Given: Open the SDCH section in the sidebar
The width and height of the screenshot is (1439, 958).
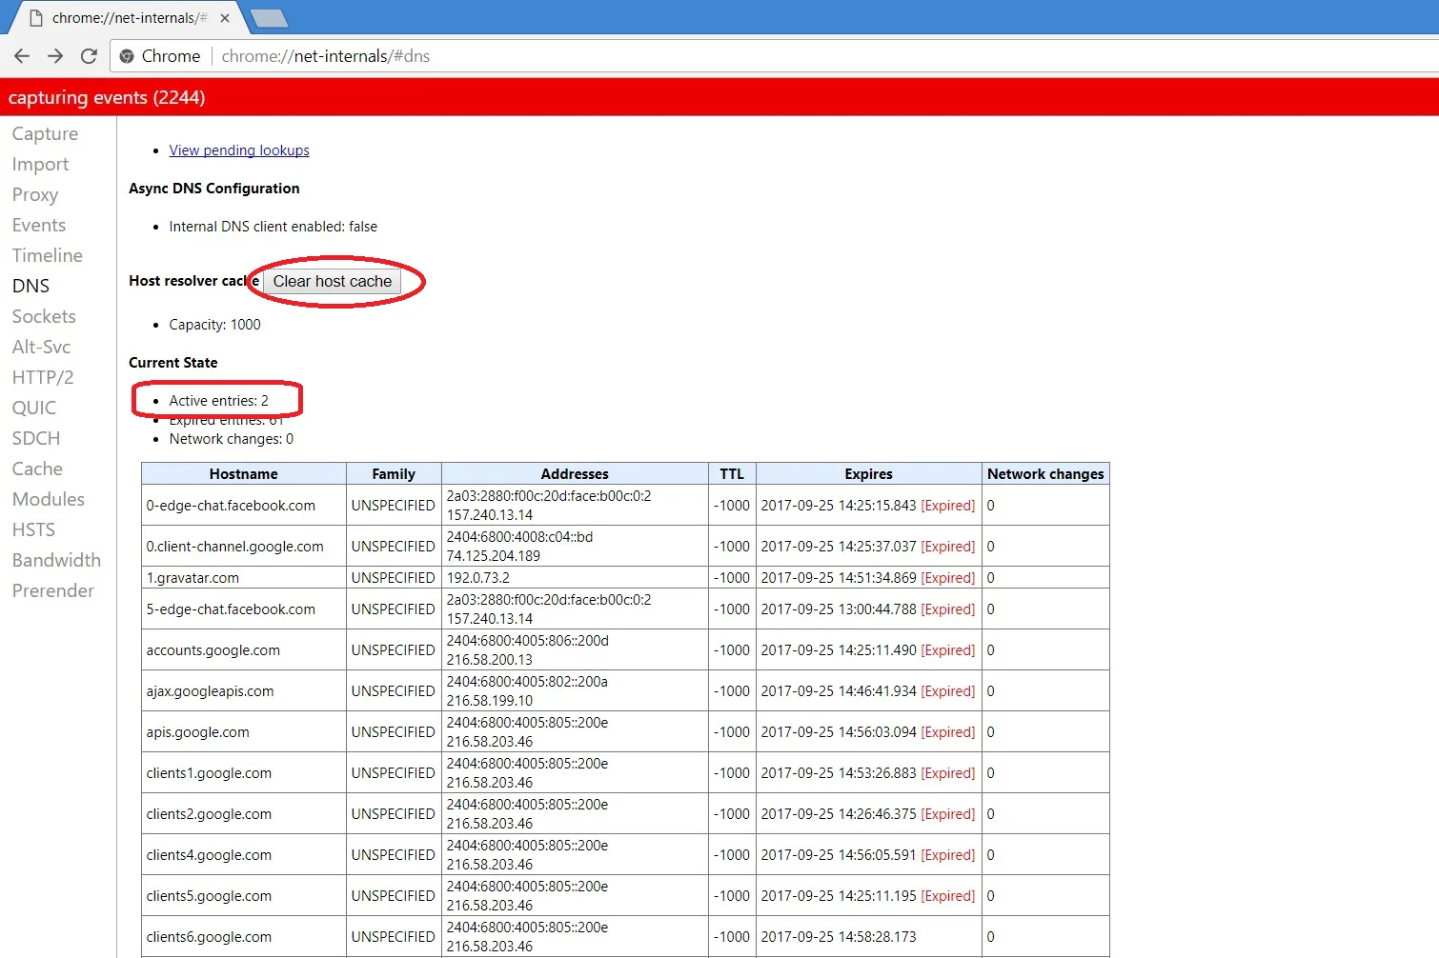Looking at the screenshot, I should click(36, 438).
